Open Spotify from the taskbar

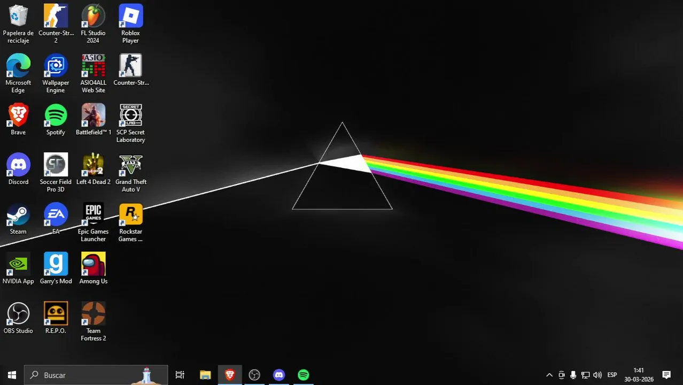tap(304, 375)
